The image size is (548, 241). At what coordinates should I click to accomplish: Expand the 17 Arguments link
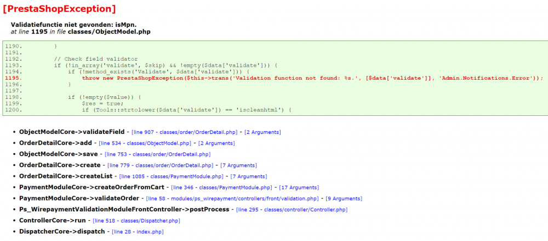(299, 187)
